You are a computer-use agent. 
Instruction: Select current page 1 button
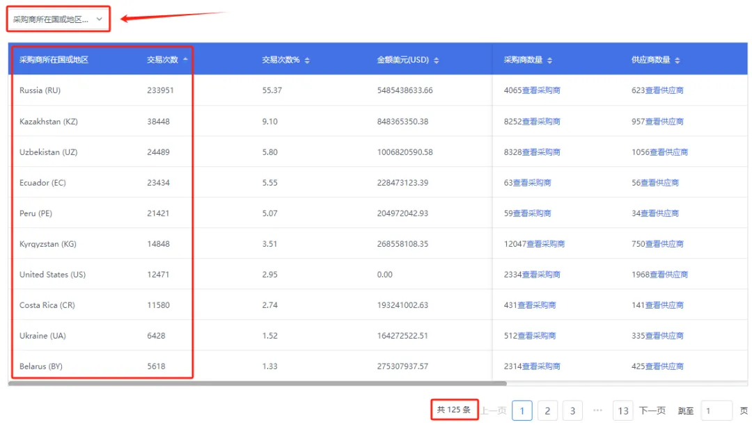[522, 411]
